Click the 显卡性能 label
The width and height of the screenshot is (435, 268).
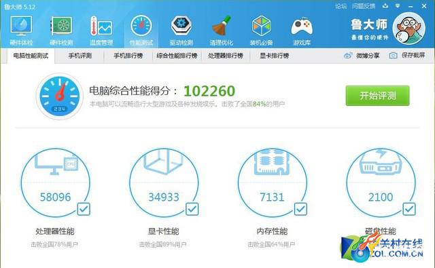coord(163,231)
